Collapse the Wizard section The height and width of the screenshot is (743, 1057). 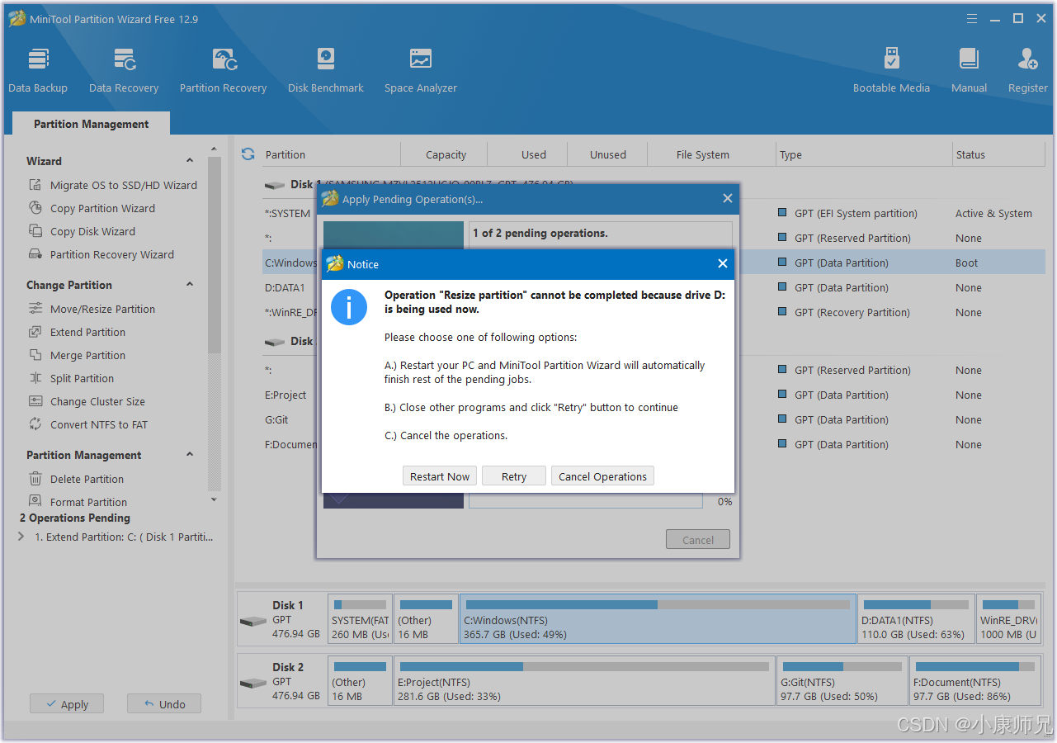[x=190, y=161]
